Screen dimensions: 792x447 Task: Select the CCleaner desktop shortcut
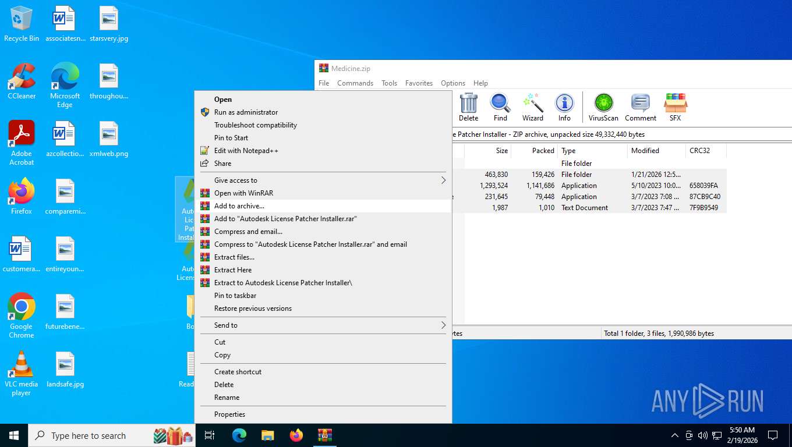pyautogui.click(x=22, y=81)
